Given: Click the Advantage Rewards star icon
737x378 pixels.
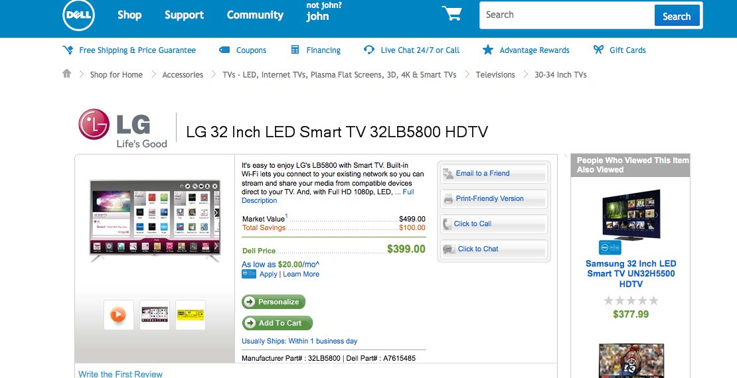Looking at the screenshot, I should tap(488, 50).
